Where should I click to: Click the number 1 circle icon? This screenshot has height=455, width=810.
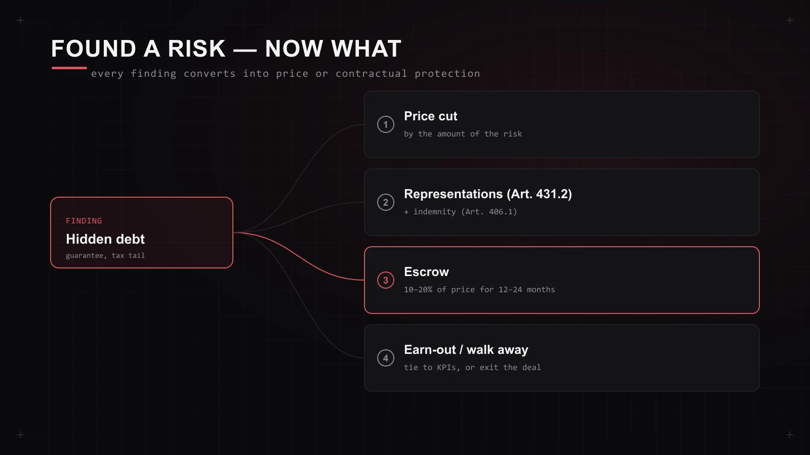386,124
